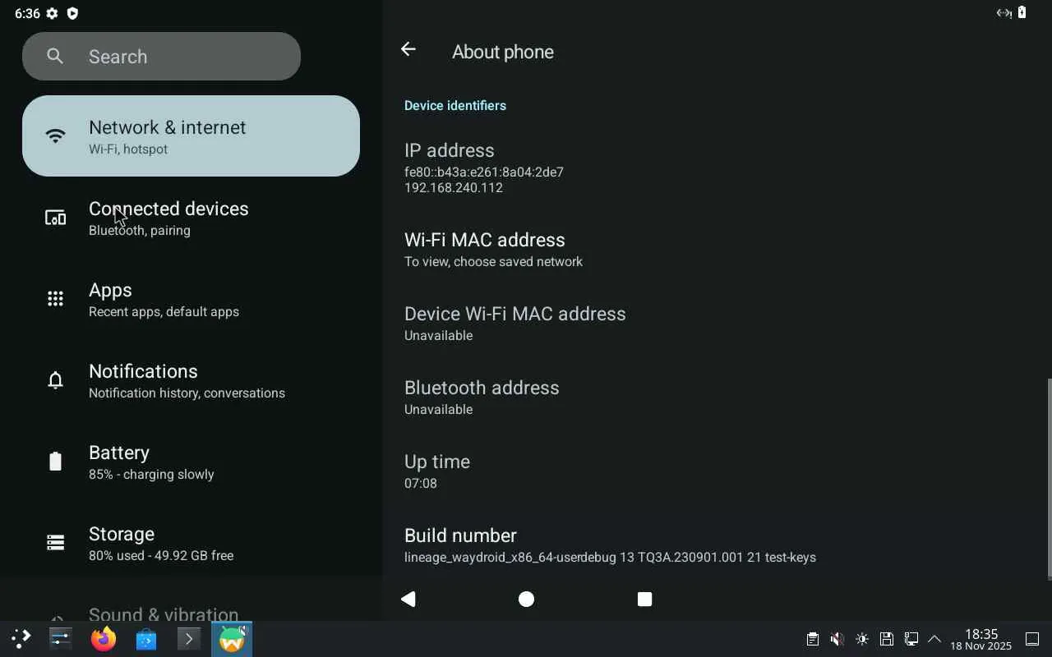Click the About phone title

(x=503, y=51)
